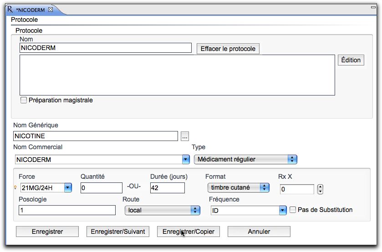The image size is (382, 252).
Task: Expand the Force dropdown 21MG/24H
Action: [68, 188]
